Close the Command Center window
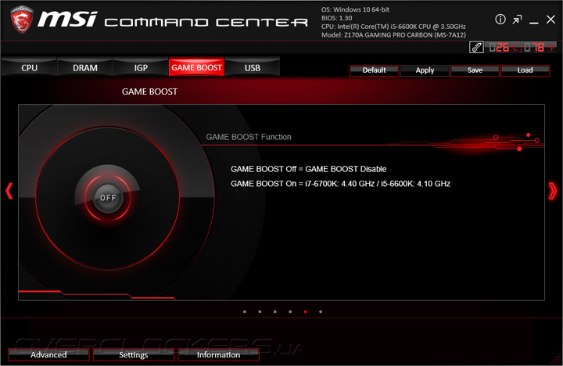563x366 pixels. coord(550,20)
